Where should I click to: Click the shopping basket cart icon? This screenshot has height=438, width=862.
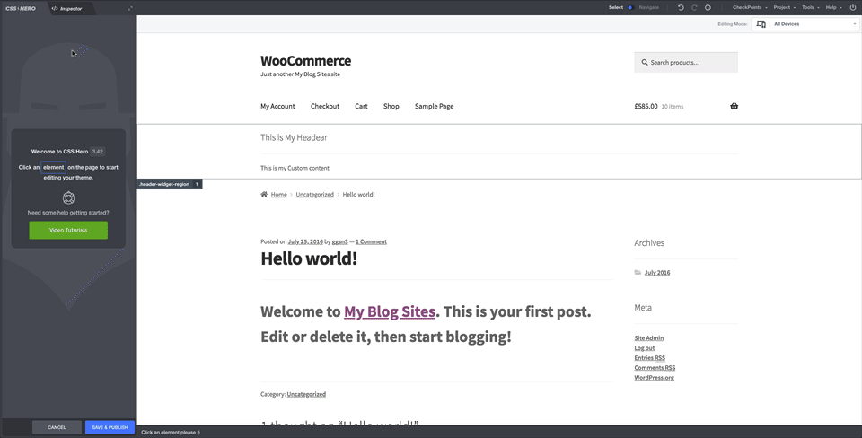734,106
